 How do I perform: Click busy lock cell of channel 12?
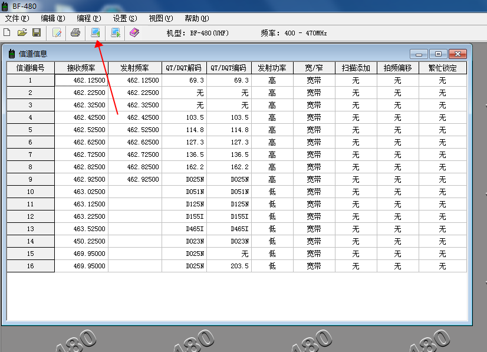pos(443,216)
